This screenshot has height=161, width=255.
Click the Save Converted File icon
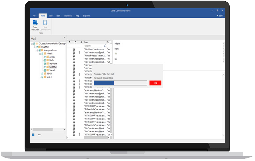click(45, 23)
